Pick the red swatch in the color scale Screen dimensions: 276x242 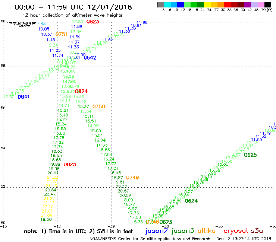[x=228, y=4]
